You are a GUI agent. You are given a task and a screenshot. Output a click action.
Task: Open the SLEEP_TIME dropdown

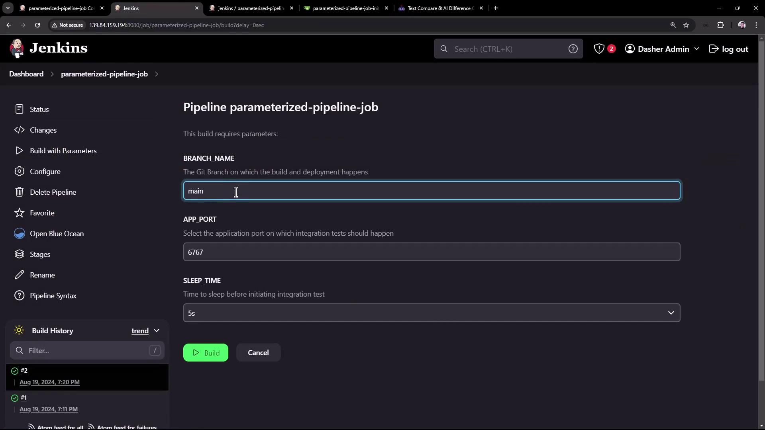tap(432, 313)
